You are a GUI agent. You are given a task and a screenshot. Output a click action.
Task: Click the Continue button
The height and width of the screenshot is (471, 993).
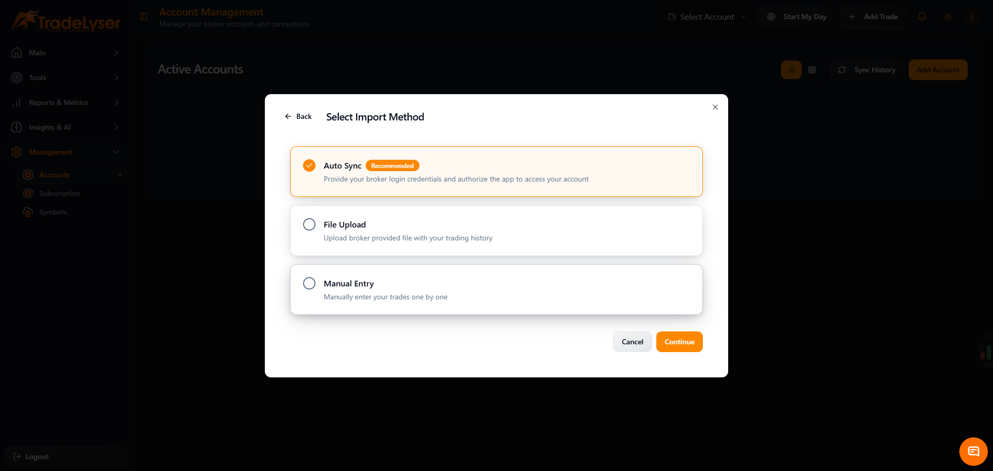[679, 341]
